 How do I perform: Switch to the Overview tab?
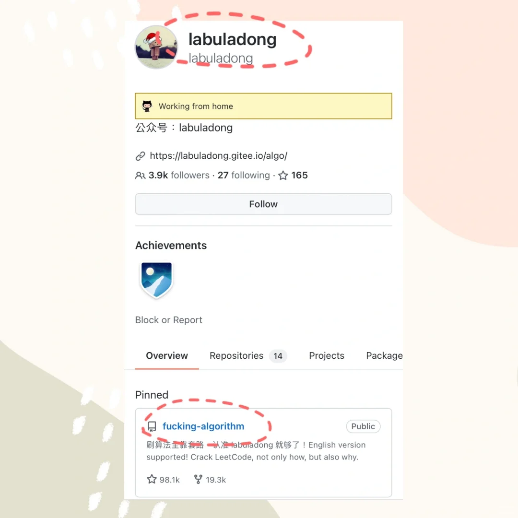click(167, 356)
